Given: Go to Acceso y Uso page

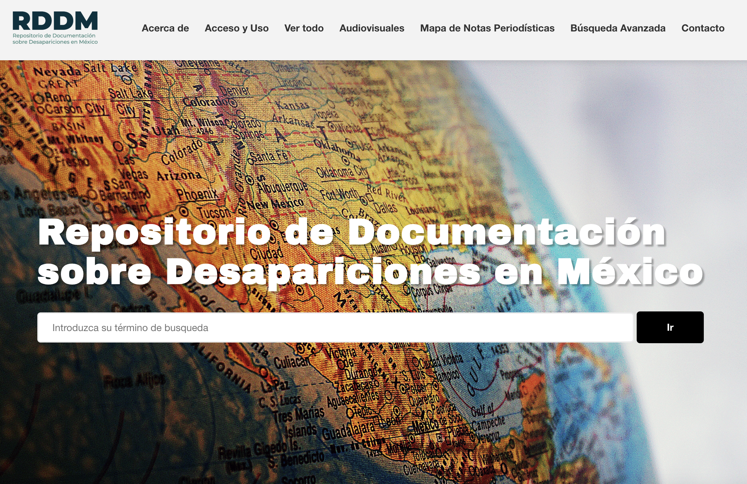Looking at the screenshot, I should coord(237,28).
